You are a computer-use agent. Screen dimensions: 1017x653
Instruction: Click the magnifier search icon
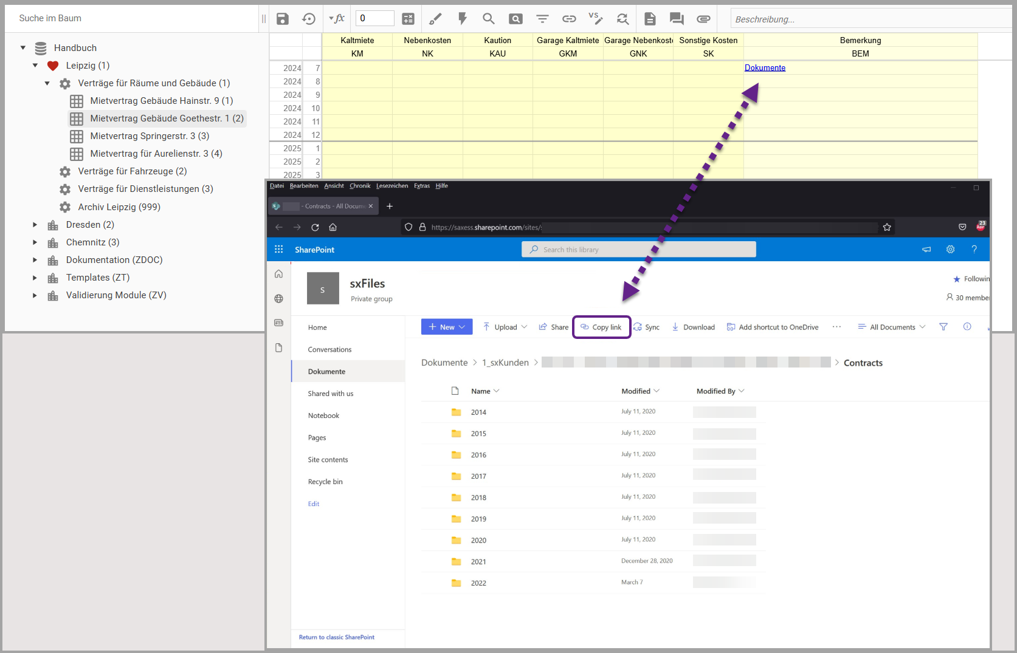tap(489, 19)
